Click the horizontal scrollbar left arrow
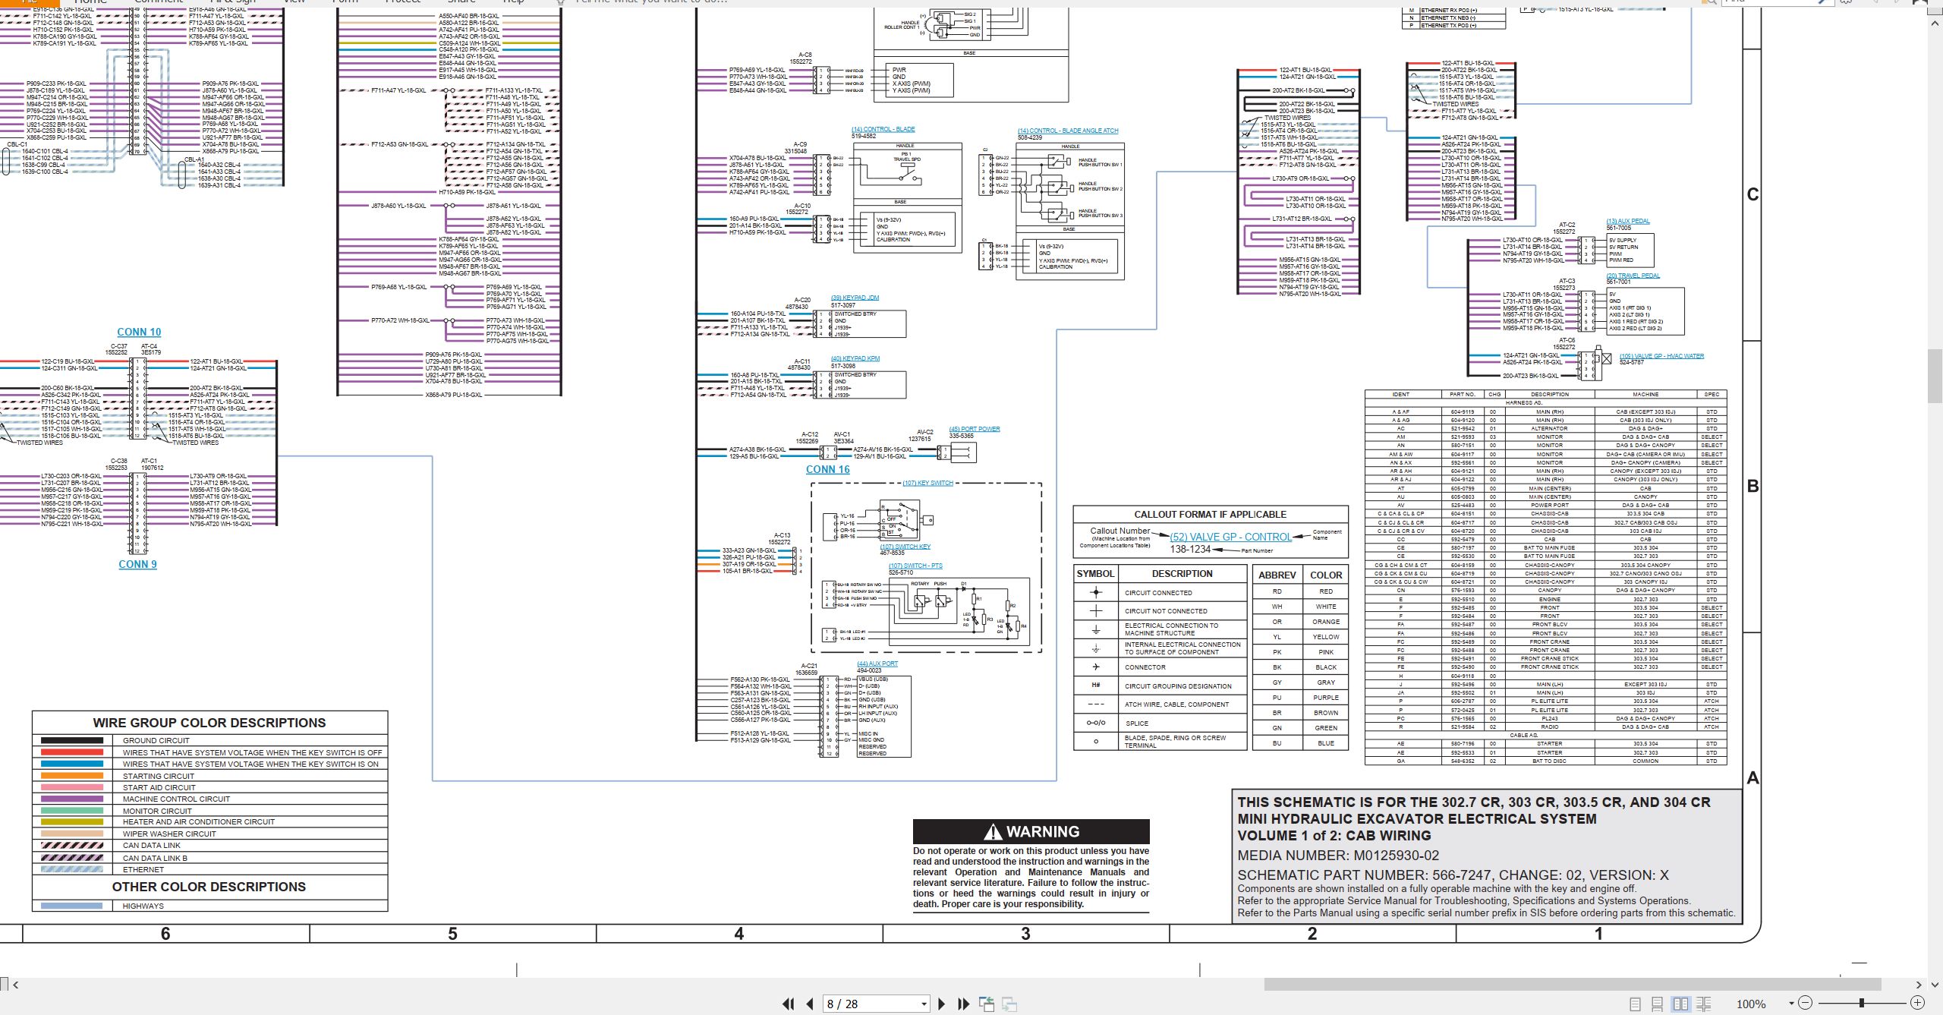Screen dimensions: 1943x1015 15,985
